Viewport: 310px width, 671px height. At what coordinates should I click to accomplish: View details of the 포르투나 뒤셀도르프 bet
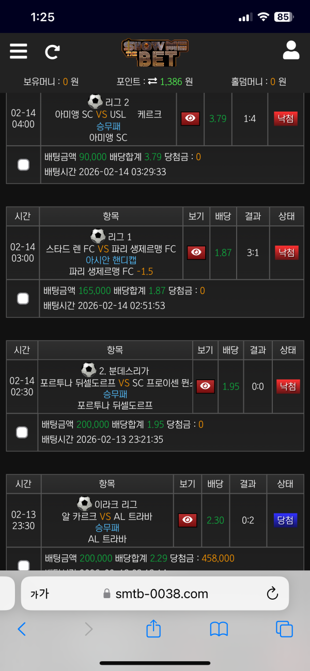(205, 386)
